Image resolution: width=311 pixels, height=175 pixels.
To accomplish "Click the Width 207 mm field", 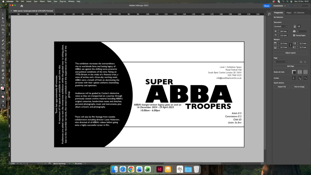I will [284, 31].
